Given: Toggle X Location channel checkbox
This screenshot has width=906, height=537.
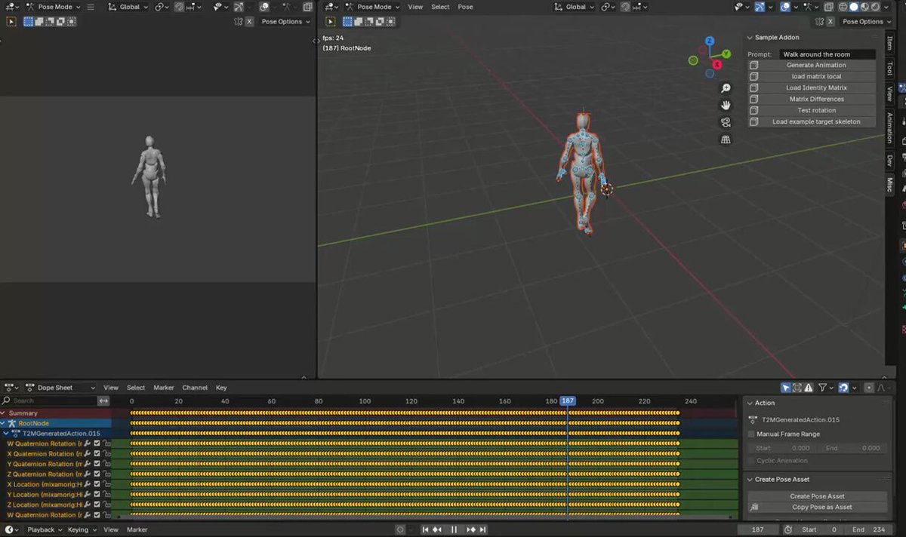Looking at the screenshot, I should pos(97,484).
